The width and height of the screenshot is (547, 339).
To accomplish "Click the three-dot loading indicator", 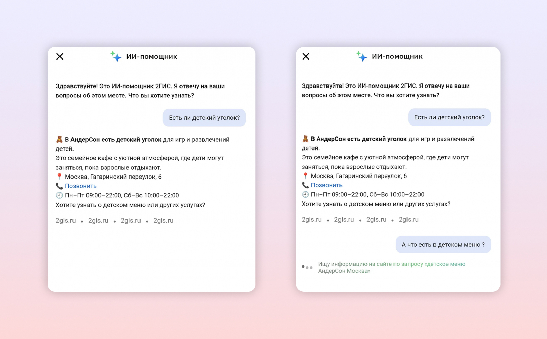I will [x=307, y=267].
